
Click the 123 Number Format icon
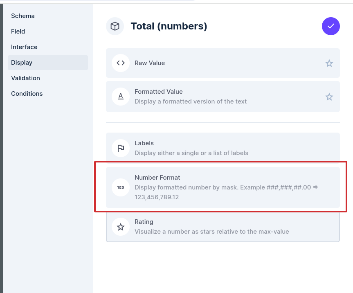click(x=121, y=187)
